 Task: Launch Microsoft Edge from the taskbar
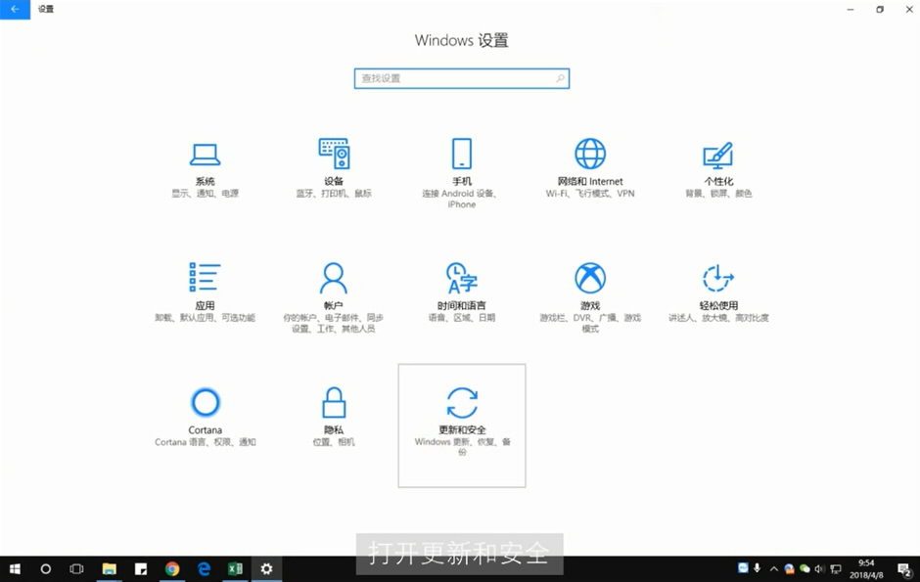204,568
